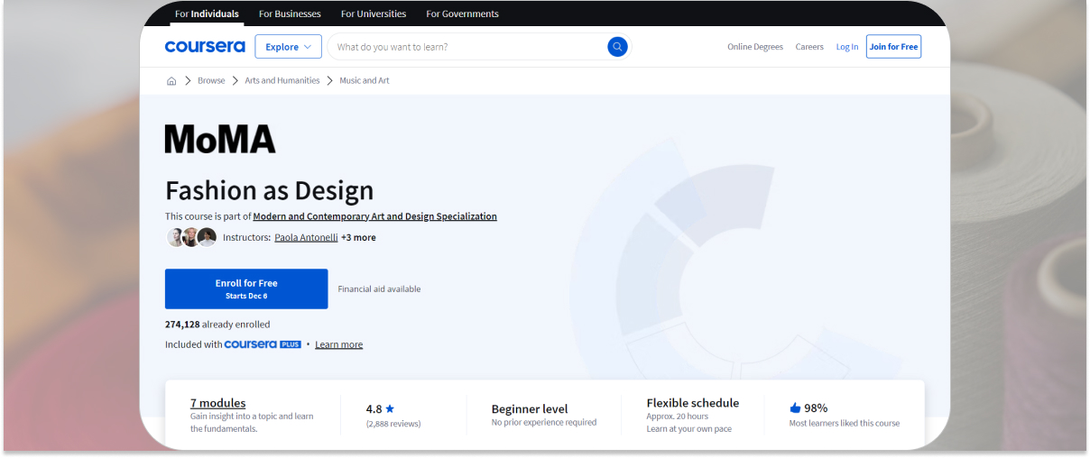Click the 'Fashion as Design' course title
This screenshot has width=1090, height=458.
pyautogui.click(x=269, y=190)
